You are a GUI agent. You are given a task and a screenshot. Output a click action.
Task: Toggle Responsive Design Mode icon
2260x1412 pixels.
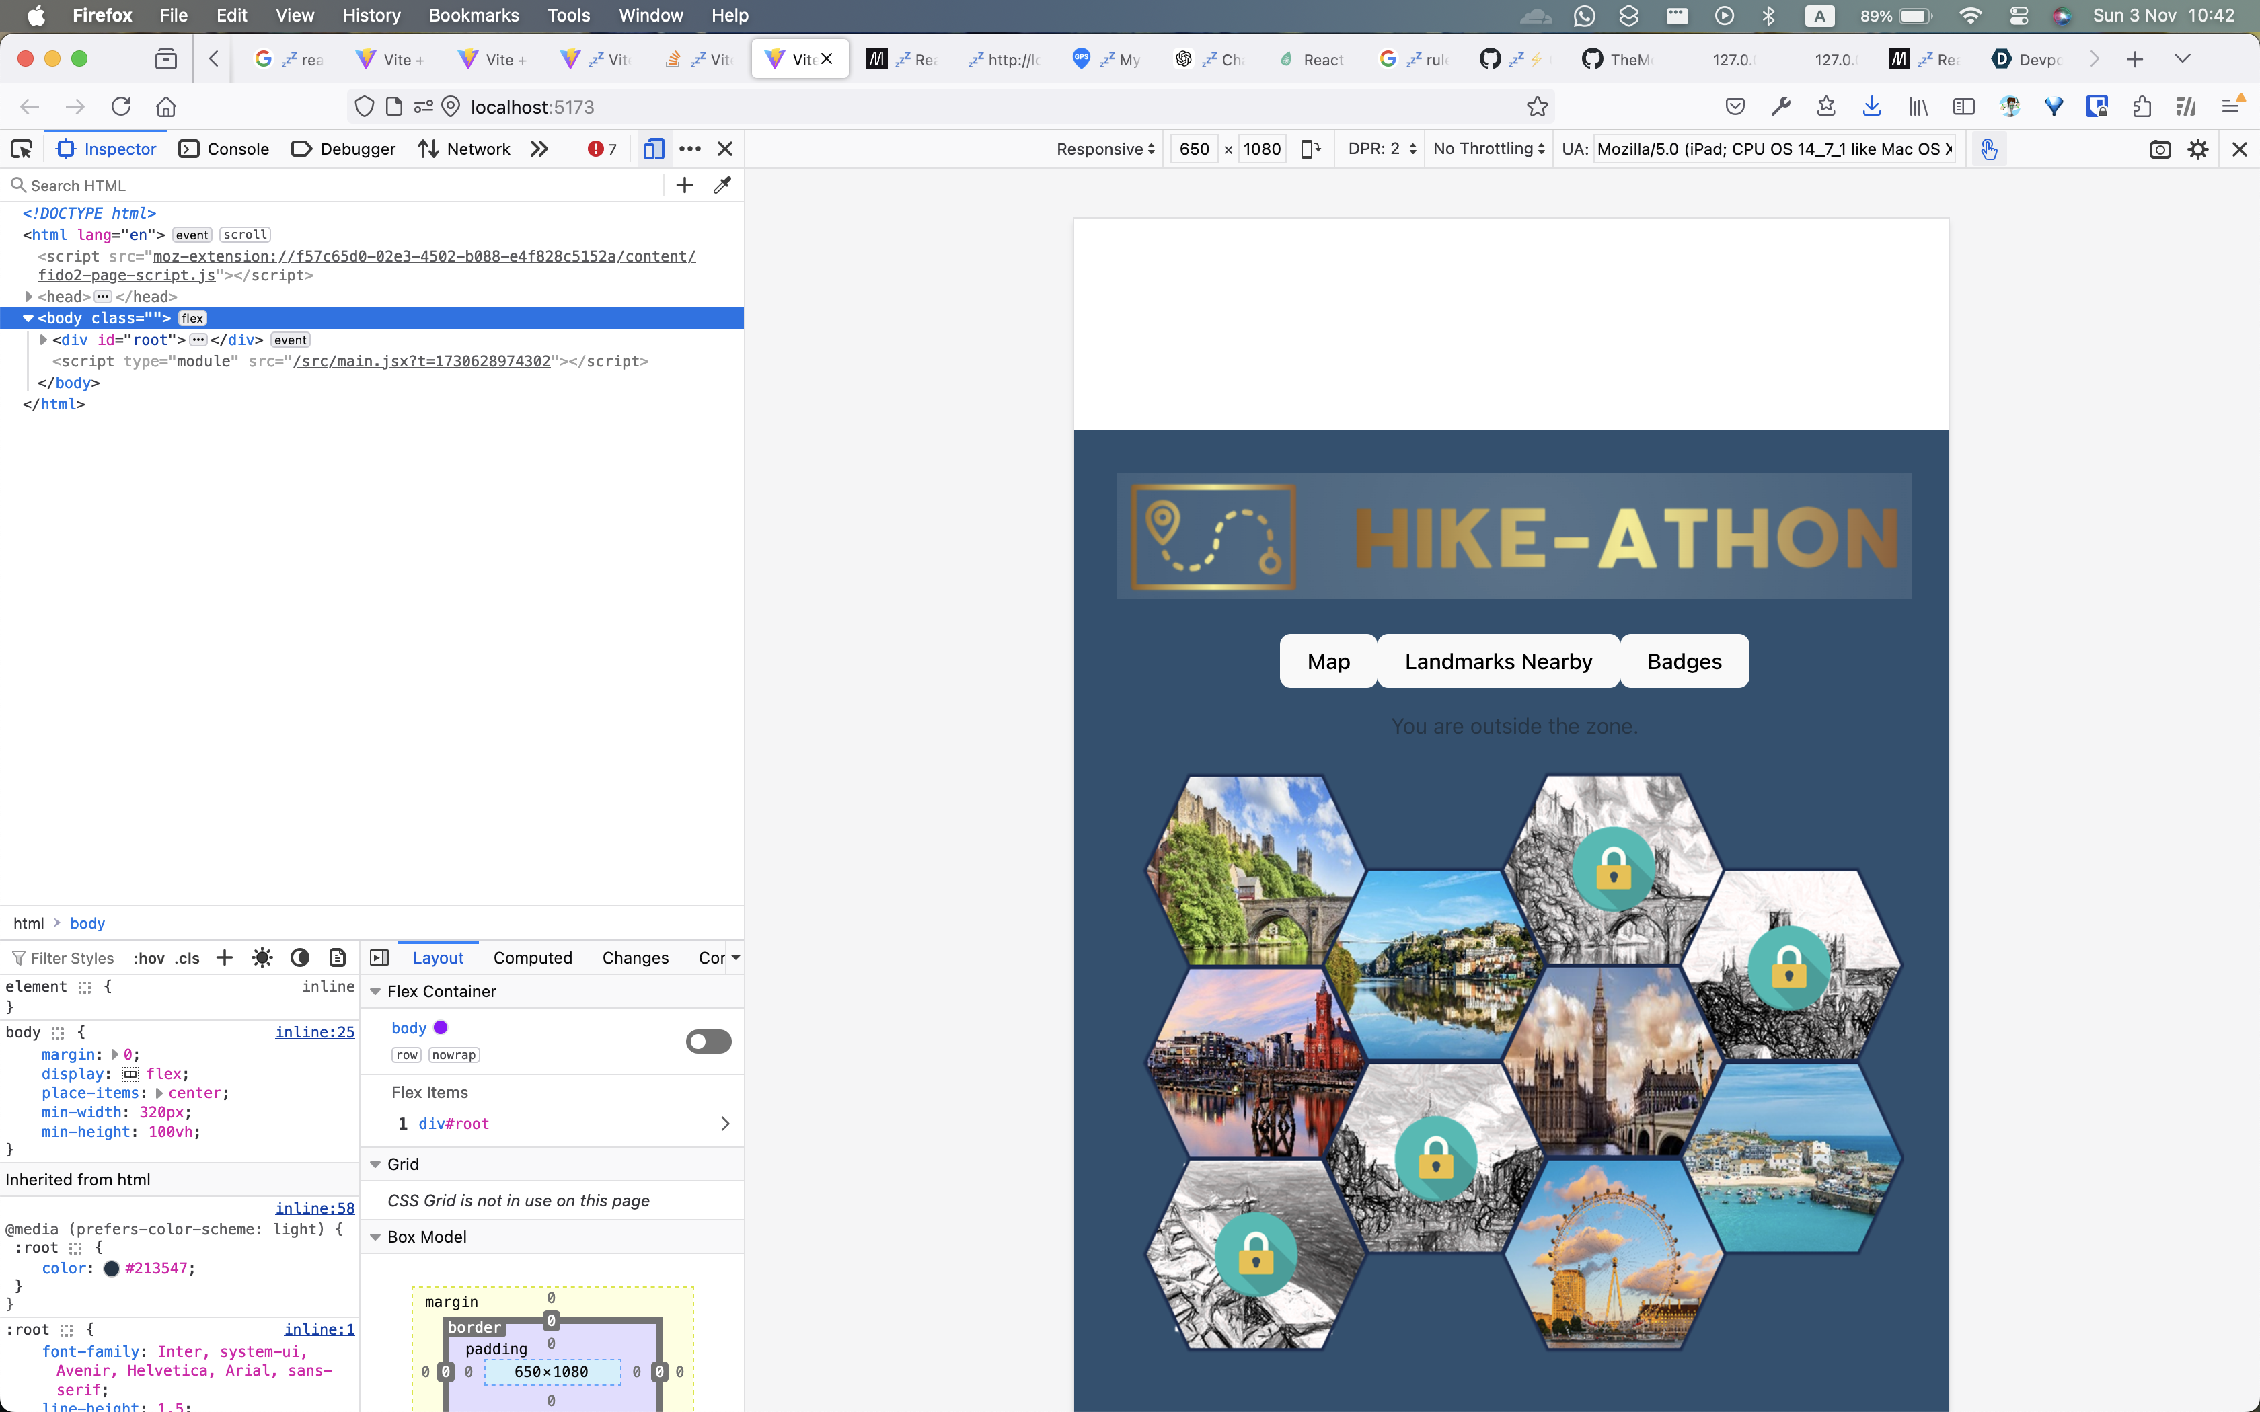[x=654, y=149]
